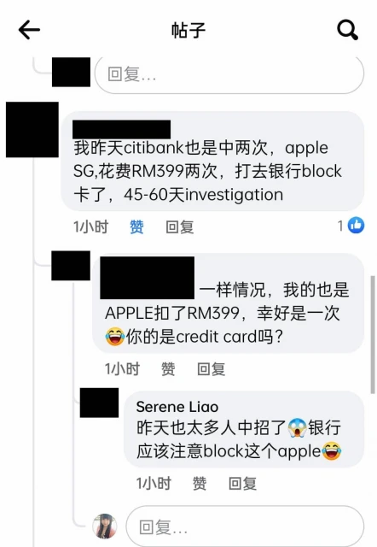The width and height of the screenshot is (377, 547).
Task: Open Serene Liao's profile name link
Action: [177, 407]
